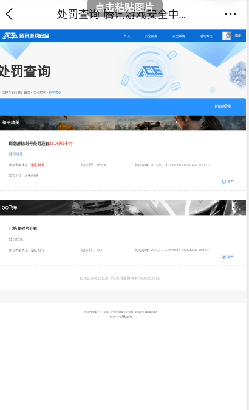
Task: Click the 处罚查询 page heading
Action: (x=25, y=71)
